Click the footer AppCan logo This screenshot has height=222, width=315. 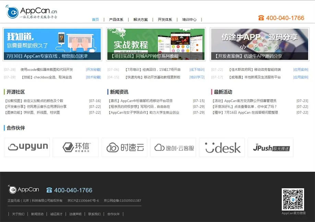pos(23,189)
